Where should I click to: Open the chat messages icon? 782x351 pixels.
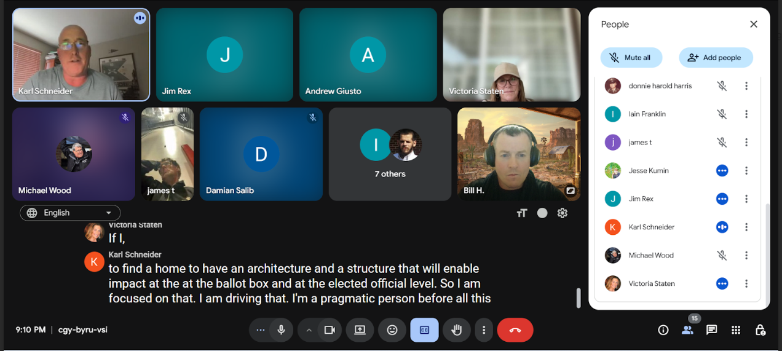click(x=711, y=330)
